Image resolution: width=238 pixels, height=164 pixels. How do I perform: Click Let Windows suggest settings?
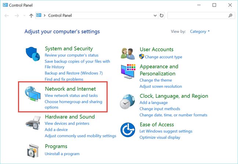(166, 131)
